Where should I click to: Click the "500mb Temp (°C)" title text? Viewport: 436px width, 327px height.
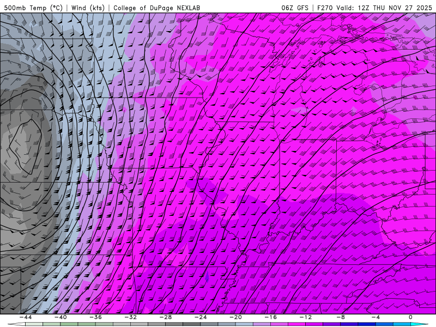33,8
